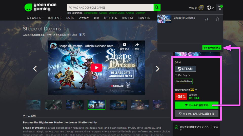This screenshot has height=136, width=243.
Task: Open the XP OFFERS menu
Action: [110, 18]
